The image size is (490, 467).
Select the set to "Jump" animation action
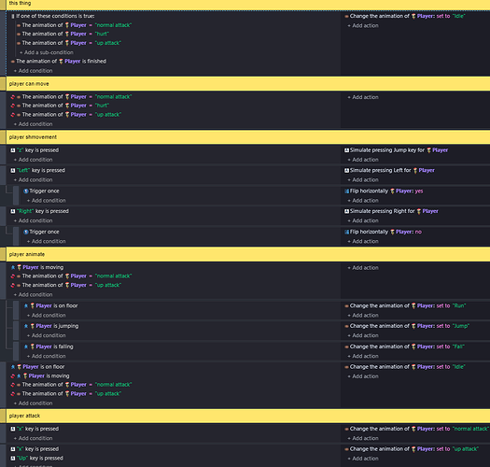point(407,326)
